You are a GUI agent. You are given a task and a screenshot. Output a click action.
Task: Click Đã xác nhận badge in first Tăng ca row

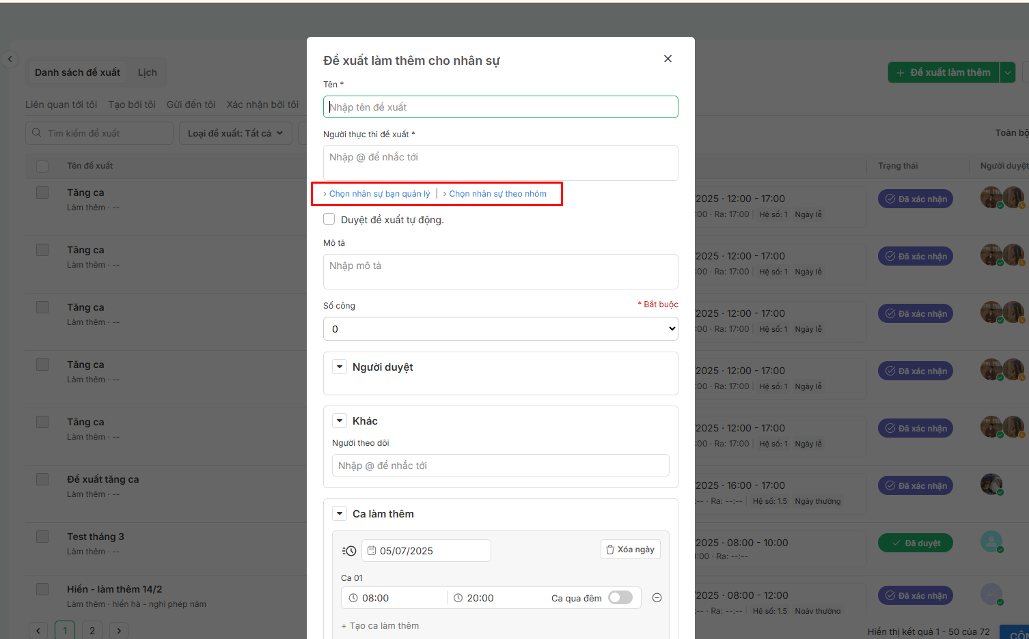(916, 199)
